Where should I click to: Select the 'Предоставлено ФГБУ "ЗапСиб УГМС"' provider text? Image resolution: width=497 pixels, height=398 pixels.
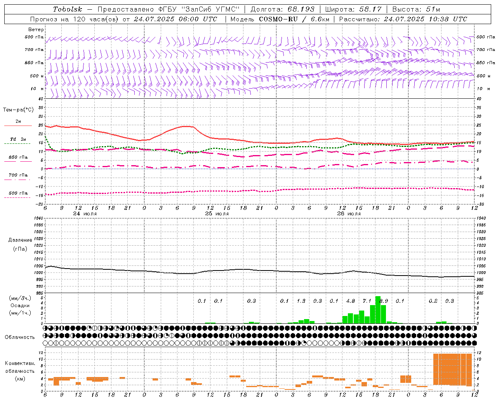click(168, 9)
